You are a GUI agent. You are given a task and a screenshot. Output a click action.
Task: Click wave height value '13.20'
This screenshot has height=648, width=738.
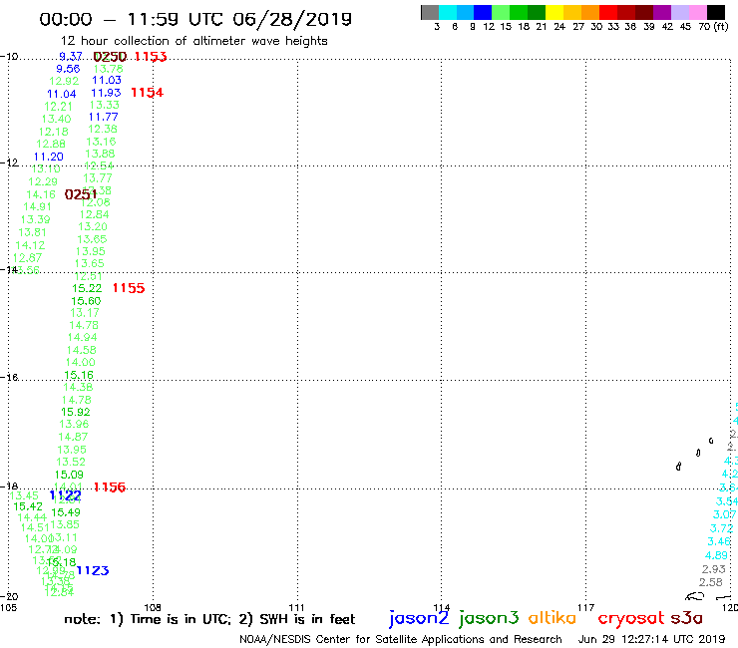tap(93, 226)
